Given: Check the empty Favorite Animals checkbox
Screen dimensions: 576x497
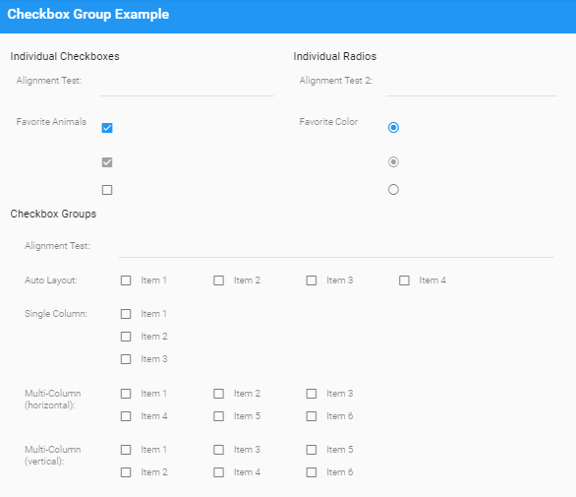Looking at the screenshot, I should 107,190.
